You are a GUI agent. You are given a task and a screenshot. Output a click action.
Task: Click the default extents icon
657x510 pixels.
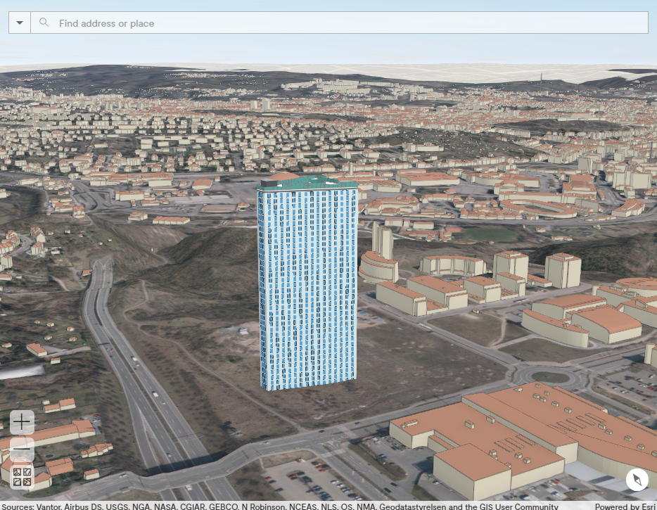pos(22,478)
